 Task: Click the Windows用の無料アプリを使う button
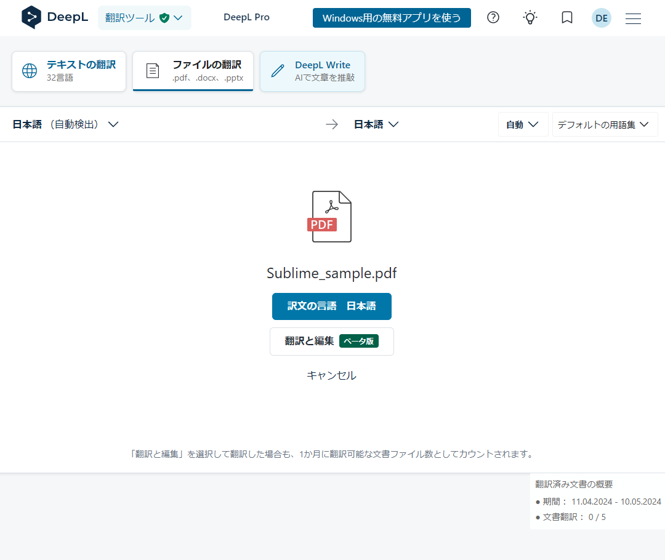point(392,18)
